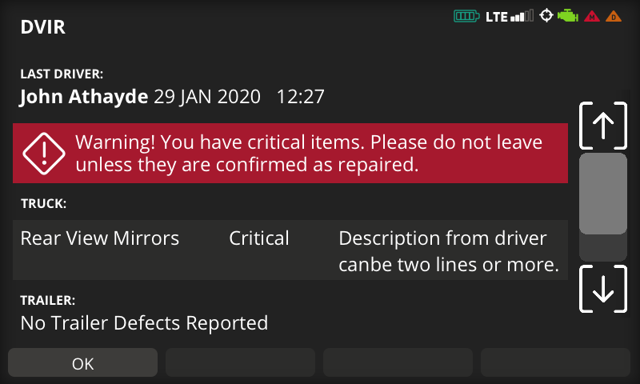Click the red M triangle indicator

pyautogui.click(x=593, y=17)
